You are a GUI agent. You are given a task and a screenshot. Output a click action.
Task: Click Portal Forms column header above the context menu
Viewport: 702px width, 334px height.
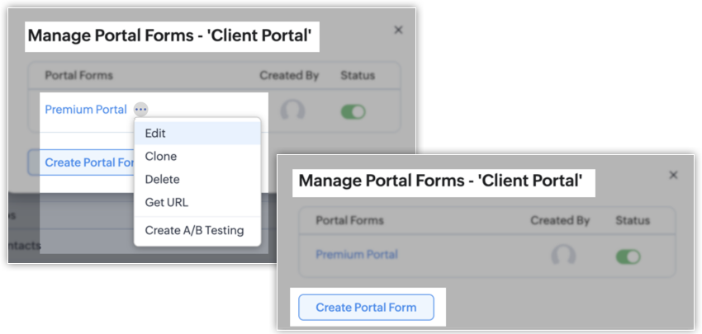tap(79, 75)
